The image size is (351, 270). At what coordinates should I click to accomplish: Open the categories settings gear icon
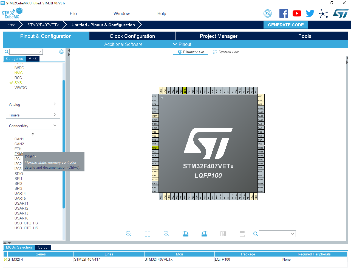(x=61, y=52)
